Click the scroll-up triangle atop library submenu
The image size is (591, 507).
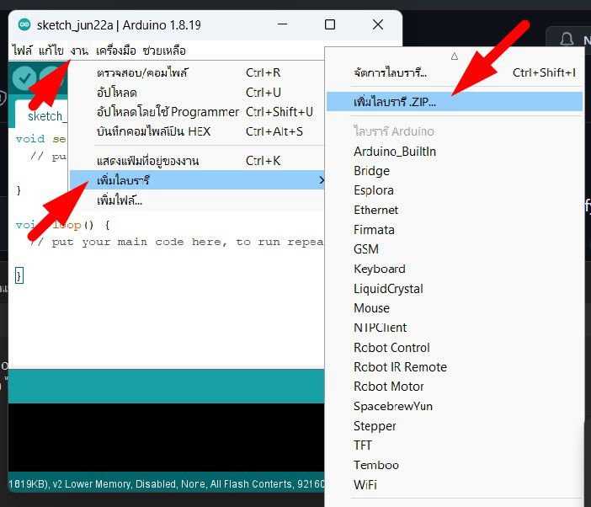[455, 56]
